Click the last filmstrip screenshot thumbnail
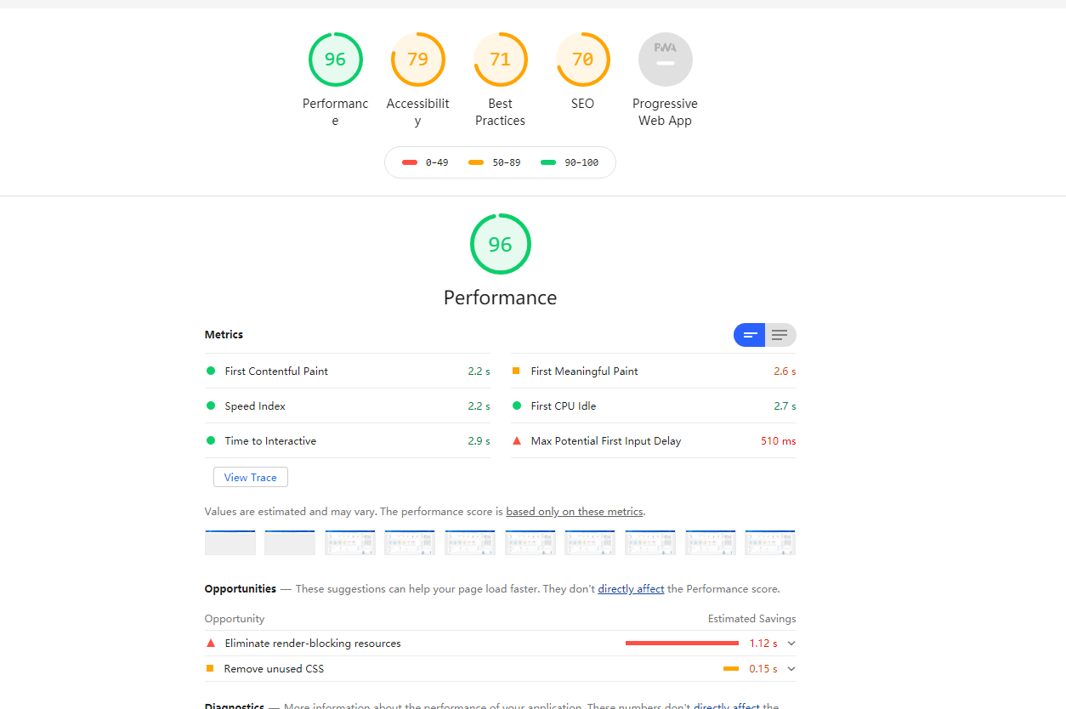 [x=770, y=542]
